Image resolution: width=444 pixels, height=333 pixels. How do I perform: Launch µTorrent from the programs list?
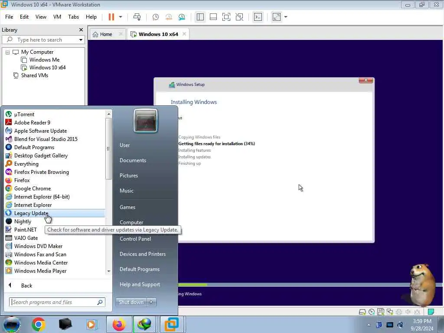(x=54, y=114)
